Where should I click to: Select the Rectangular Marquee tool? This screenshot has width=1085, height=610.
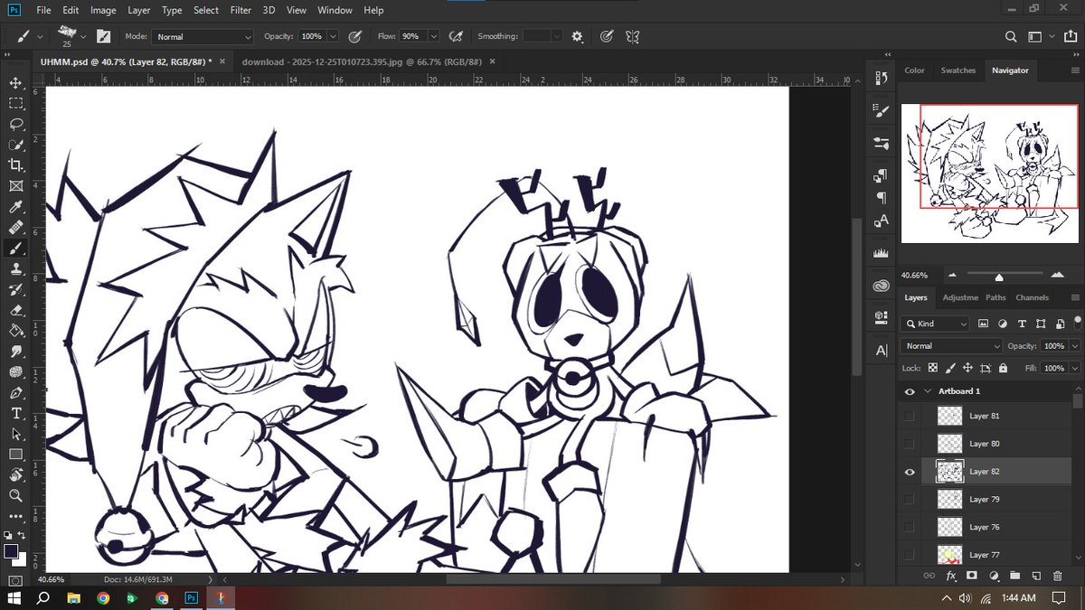click(15, 103)
